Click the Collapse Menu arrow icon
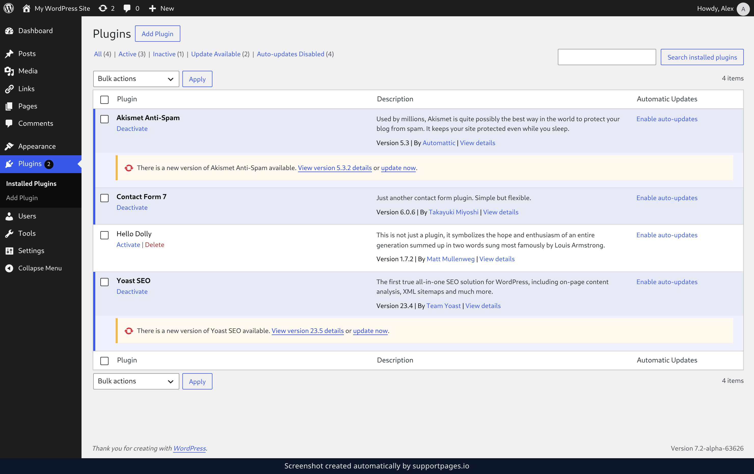 9,268
